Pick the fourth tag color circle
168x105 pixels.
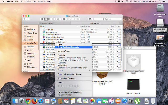[x=69, y=86]
